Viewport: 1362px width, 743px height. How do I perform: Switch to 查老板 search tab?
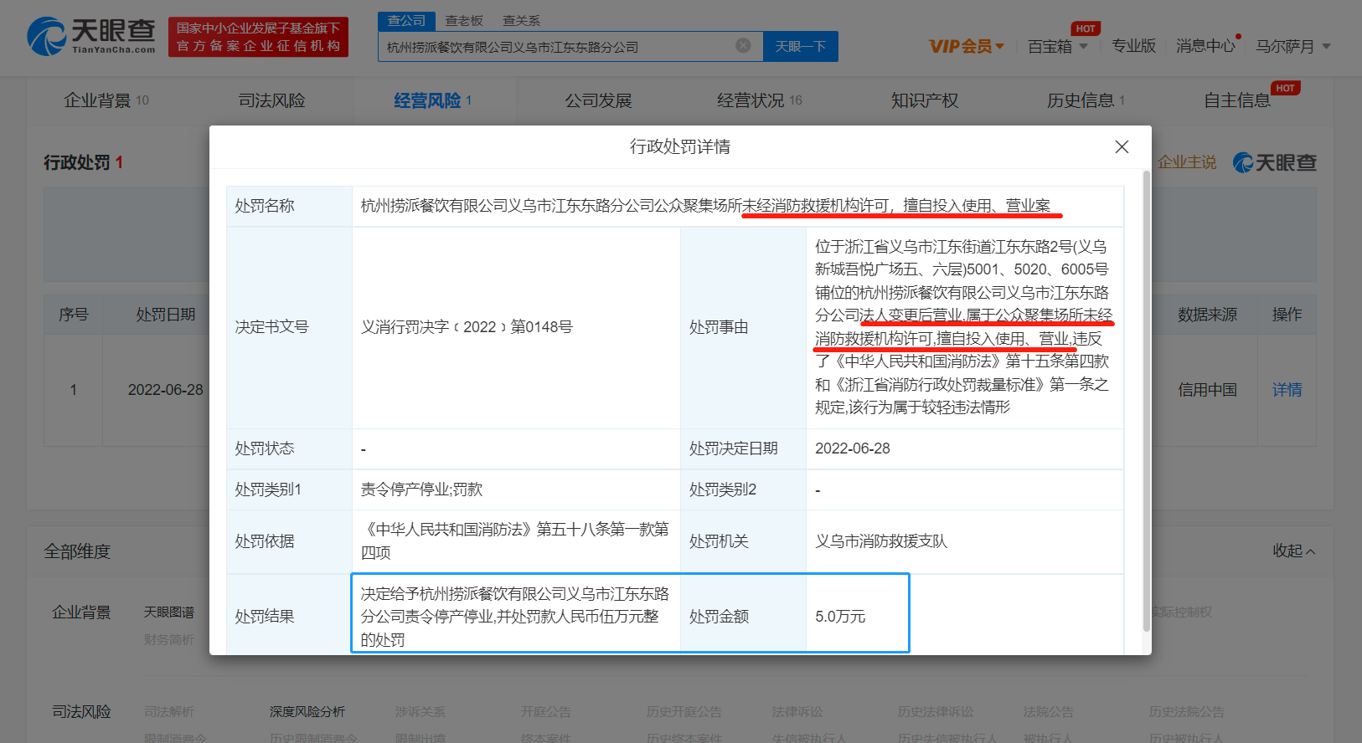(x=464, y=21)
